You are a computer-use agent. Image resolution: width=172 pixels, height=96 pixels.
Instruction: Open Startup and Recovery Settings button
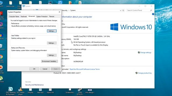(x=52, y=55)
